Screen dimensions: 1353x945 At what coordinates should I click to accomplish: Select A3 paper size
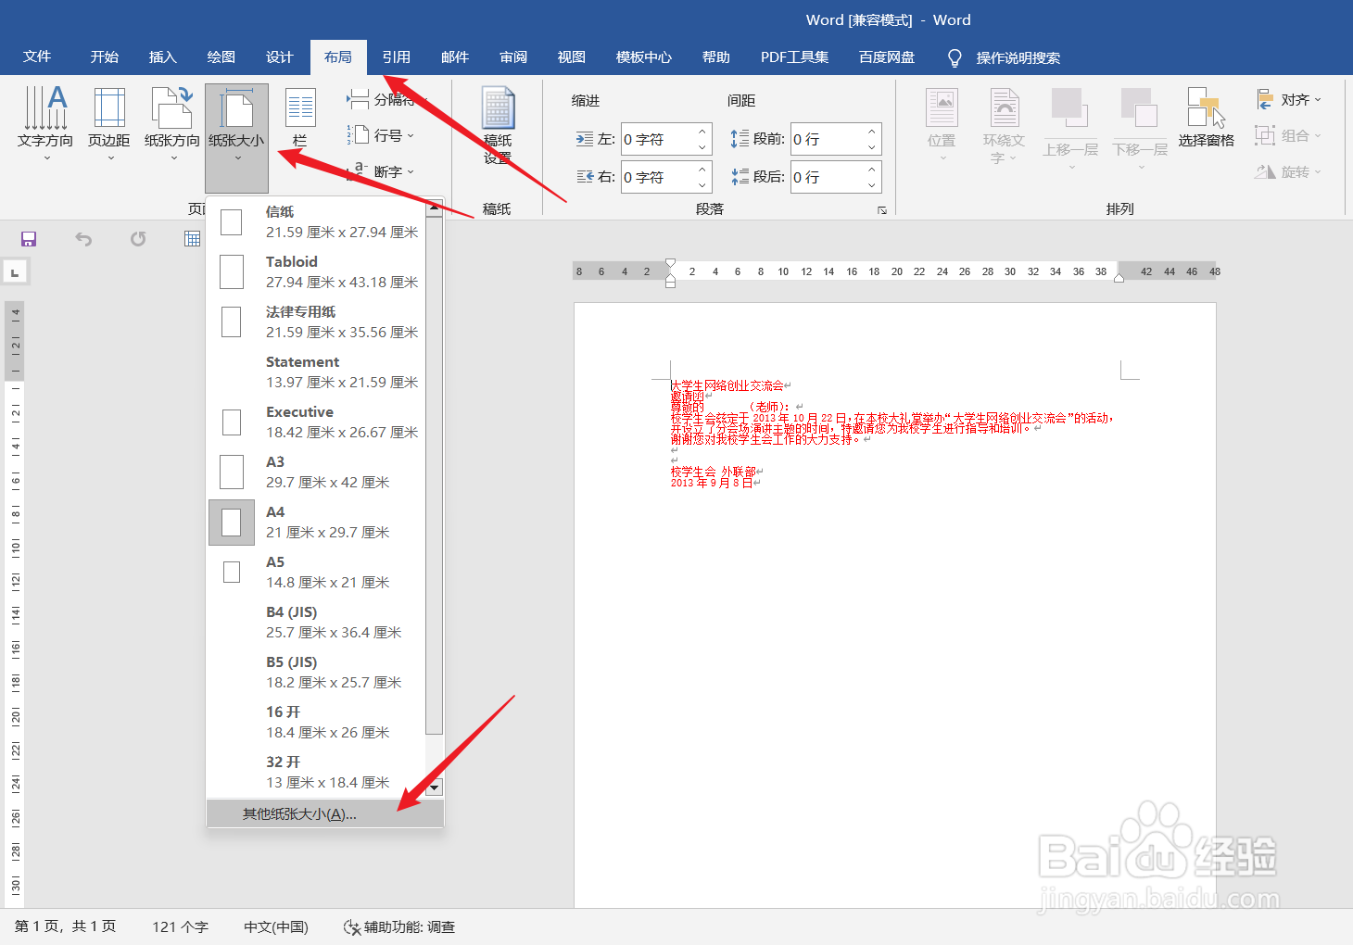(316, 472)
